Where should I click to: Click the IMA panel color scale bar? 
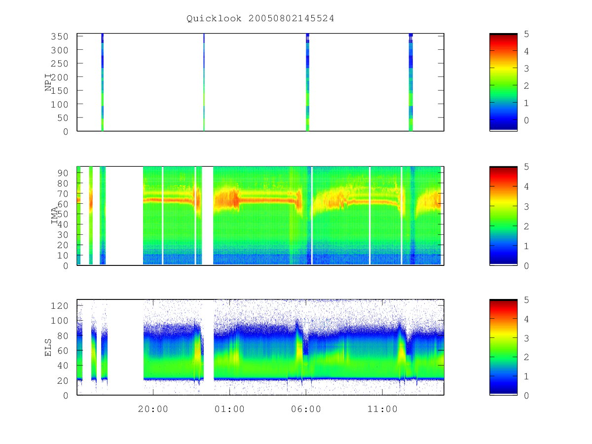[503, 216]
